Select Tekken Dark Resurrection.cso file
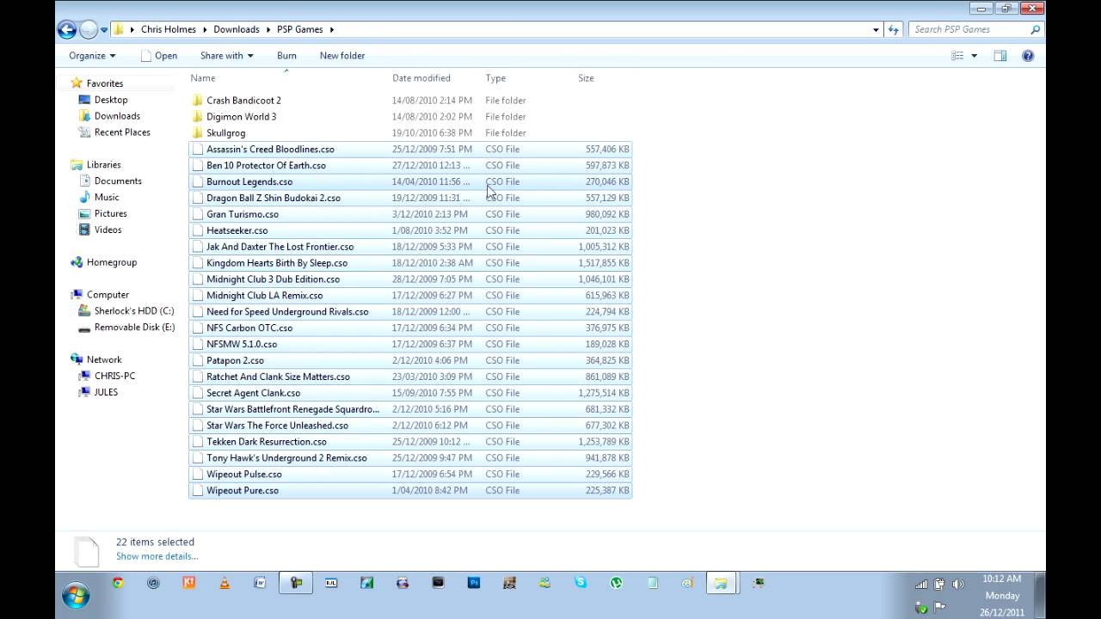 coord(410,442)
